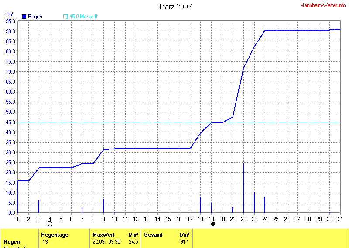Viewport: 349px width, 248px height.
Task: Click the 91.1 total rainfall value
Action: coord(184,241)
